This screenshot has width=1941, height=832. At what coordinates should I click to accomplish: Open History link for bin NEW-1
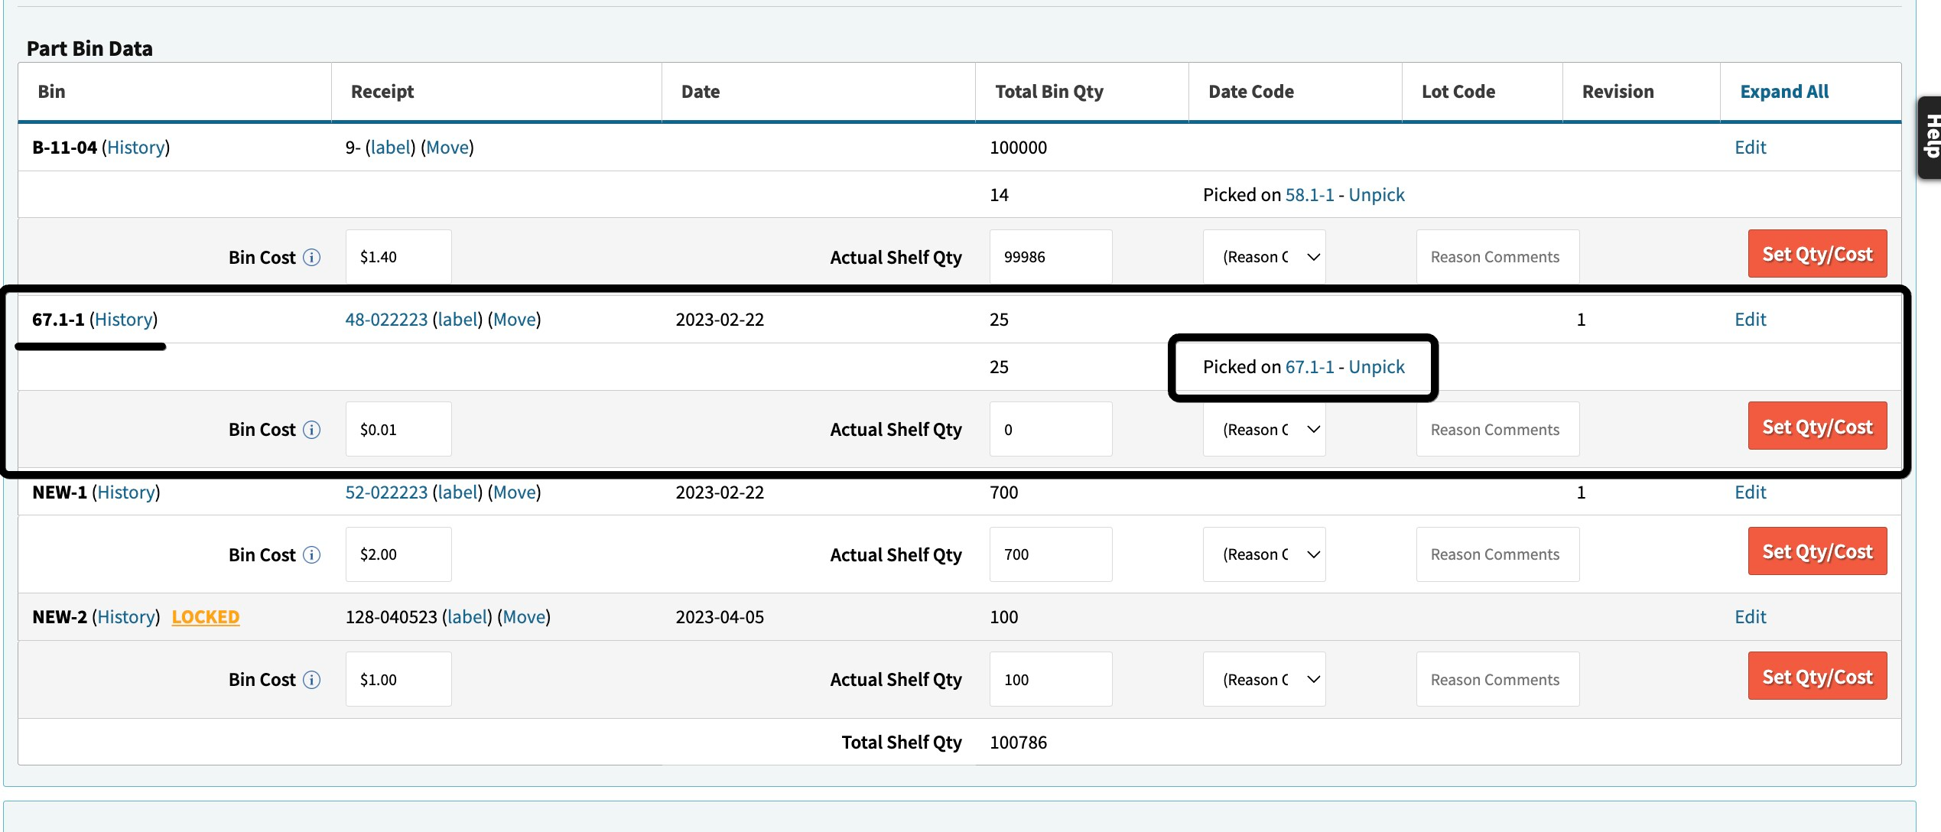coord(126,492)
